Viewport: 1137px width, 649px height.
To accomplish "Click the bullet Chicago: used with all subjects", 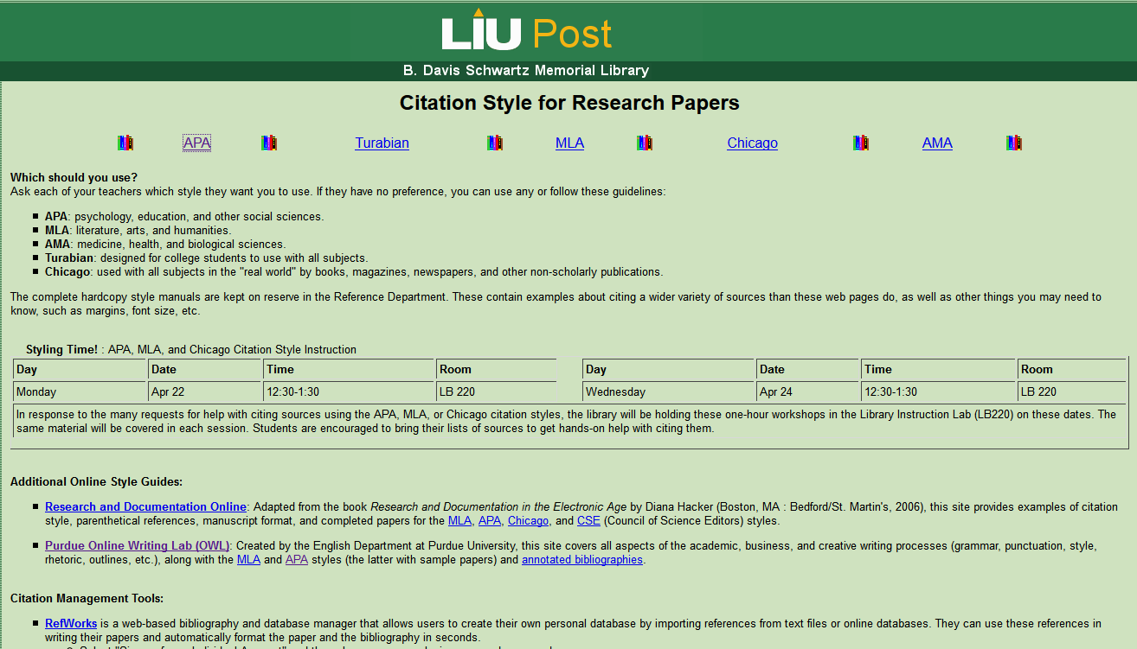I will [x=354, y=271].
